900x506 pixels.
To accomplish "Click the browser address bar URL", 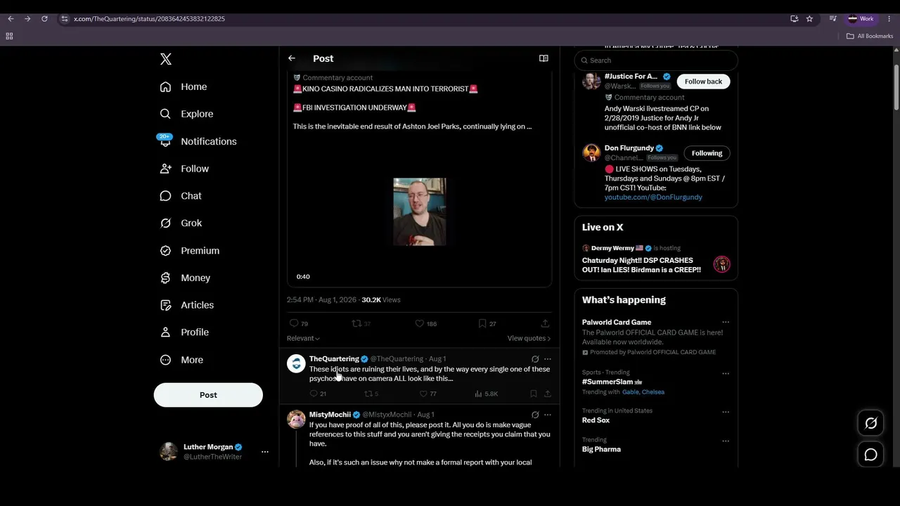I will click(x=149, y=19).
